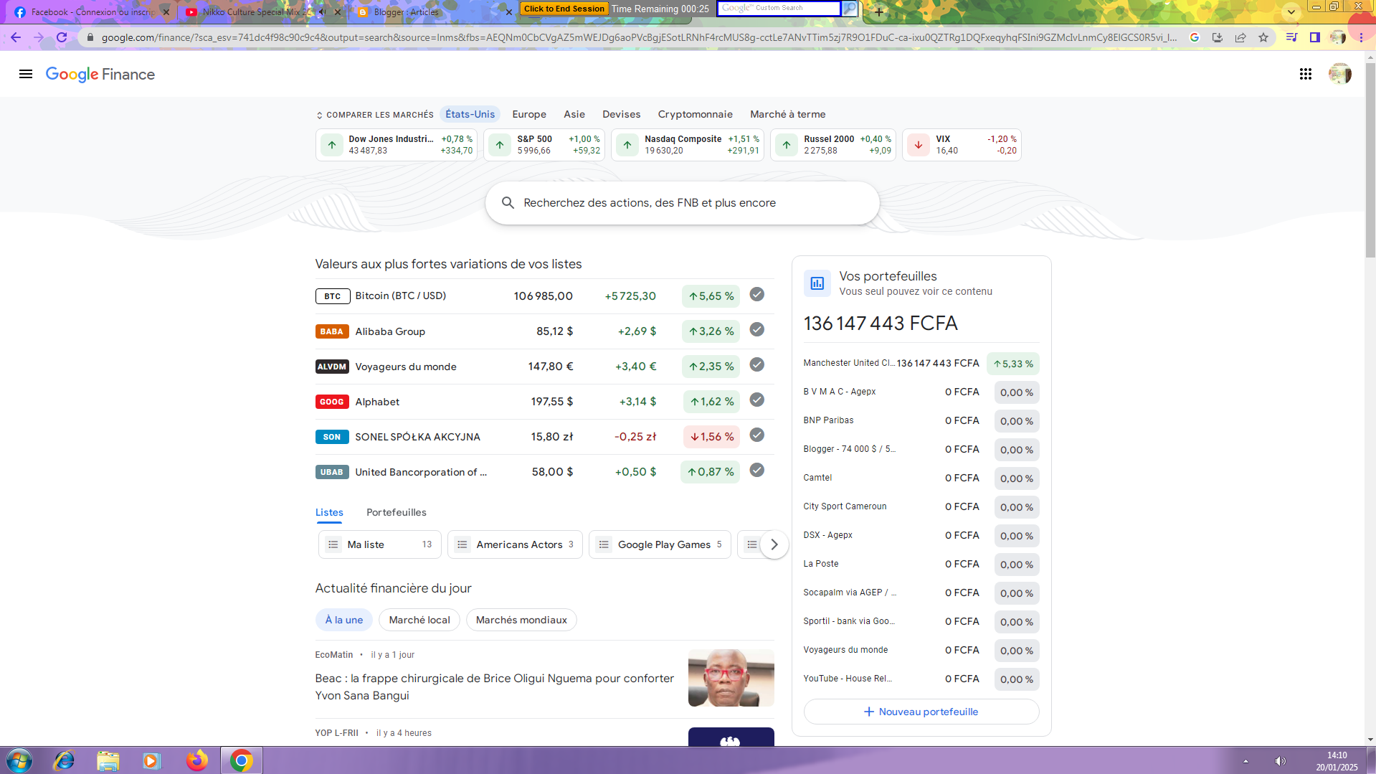Screen dimensions: 1376x774
Task: Open the Americans Actors list
Action: point(515,544)
